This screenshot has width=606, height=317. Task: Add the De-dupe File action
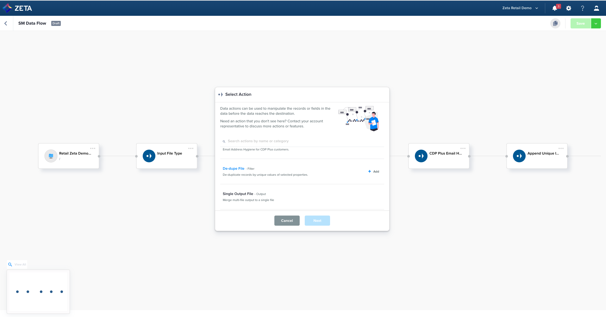374,172
